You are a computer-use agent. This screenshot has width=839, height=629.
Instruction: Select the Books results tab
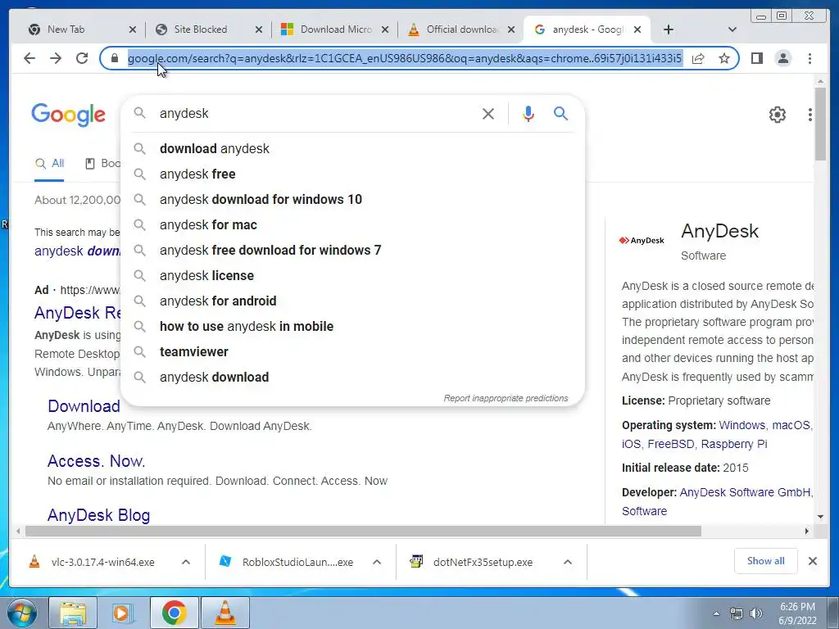[x=103, y=164]
